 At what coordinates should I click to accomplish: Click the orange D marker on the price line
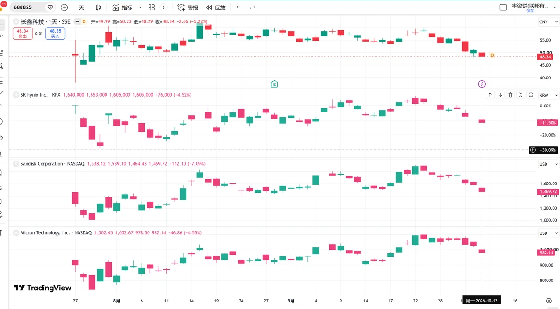492,56
